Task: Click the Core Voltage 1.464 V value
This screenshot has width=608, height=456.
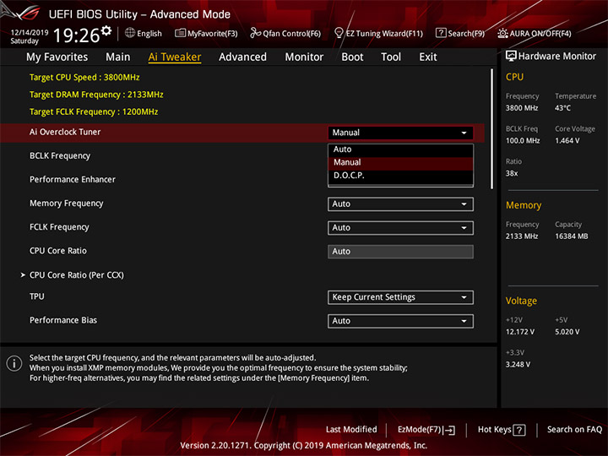Action: point(567,141)
